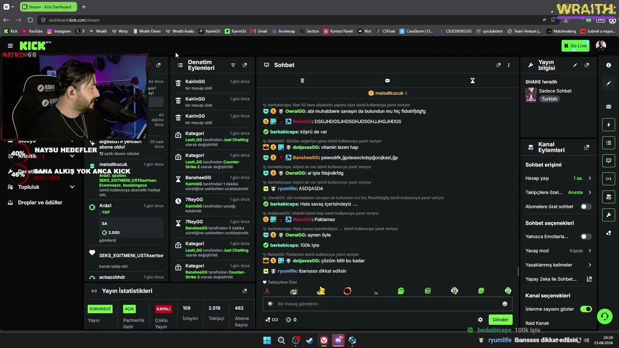Click the Kick logo to go home
This screenshot has height=348, width=619.
(32, 46)
